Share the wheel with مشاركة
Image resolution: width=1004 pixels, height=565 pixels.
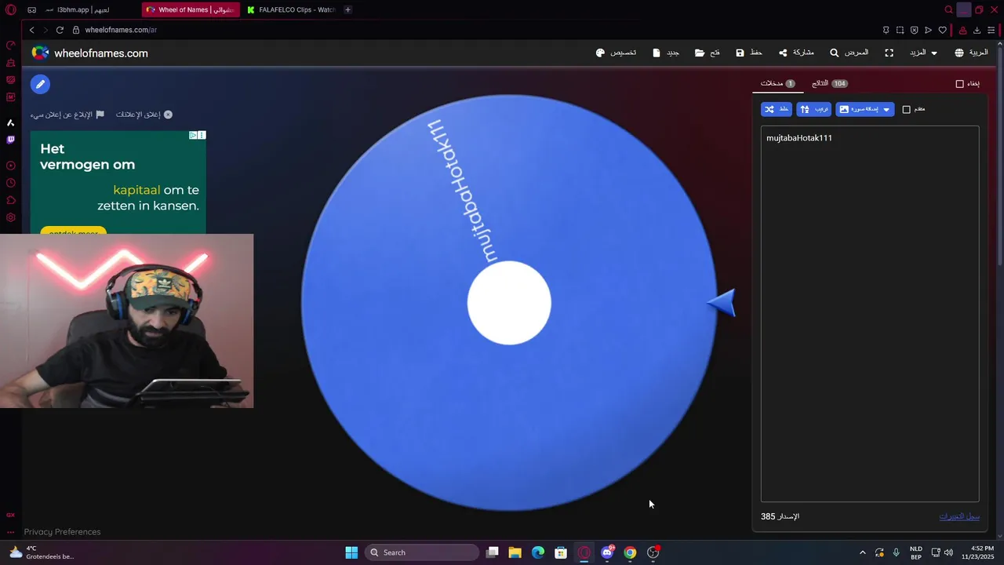tap(796, 53)
